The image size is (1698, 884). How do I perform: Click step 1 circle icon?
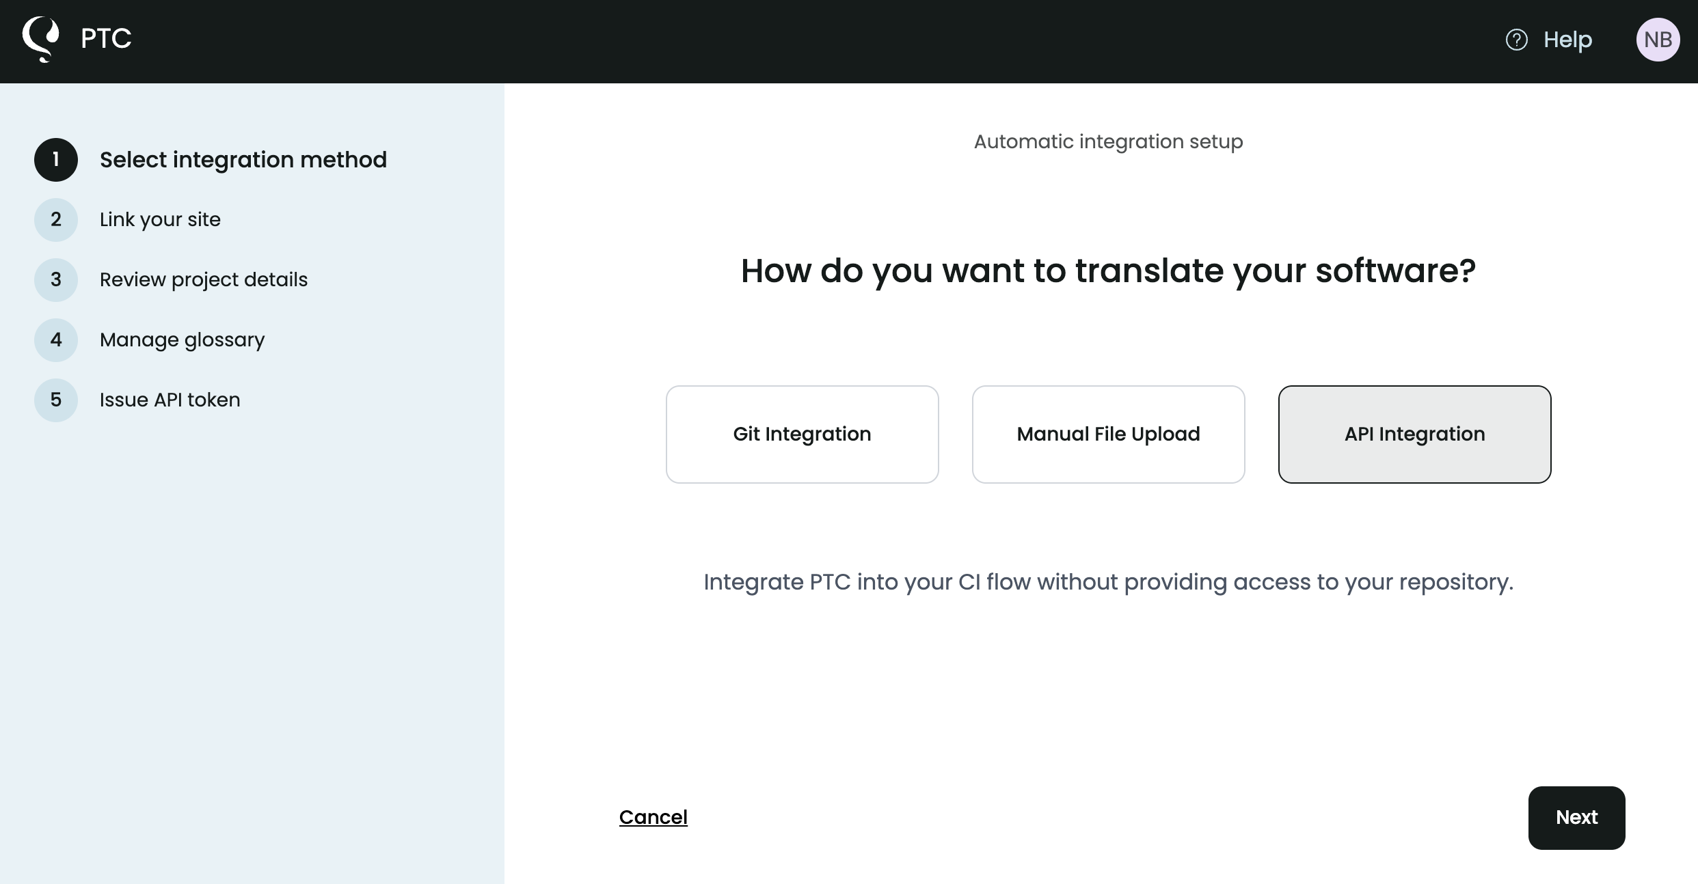pos(56,160)
